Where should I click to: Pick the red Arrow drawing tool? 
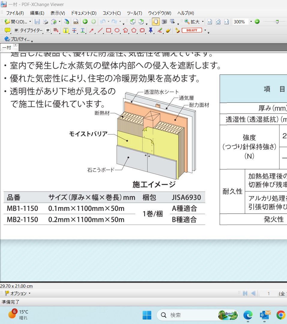click(x=92, y=30)
